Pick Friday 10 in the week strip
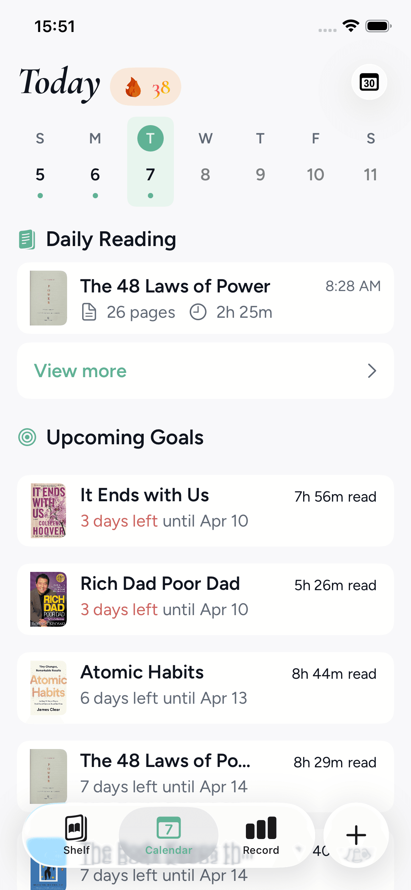 315,175
